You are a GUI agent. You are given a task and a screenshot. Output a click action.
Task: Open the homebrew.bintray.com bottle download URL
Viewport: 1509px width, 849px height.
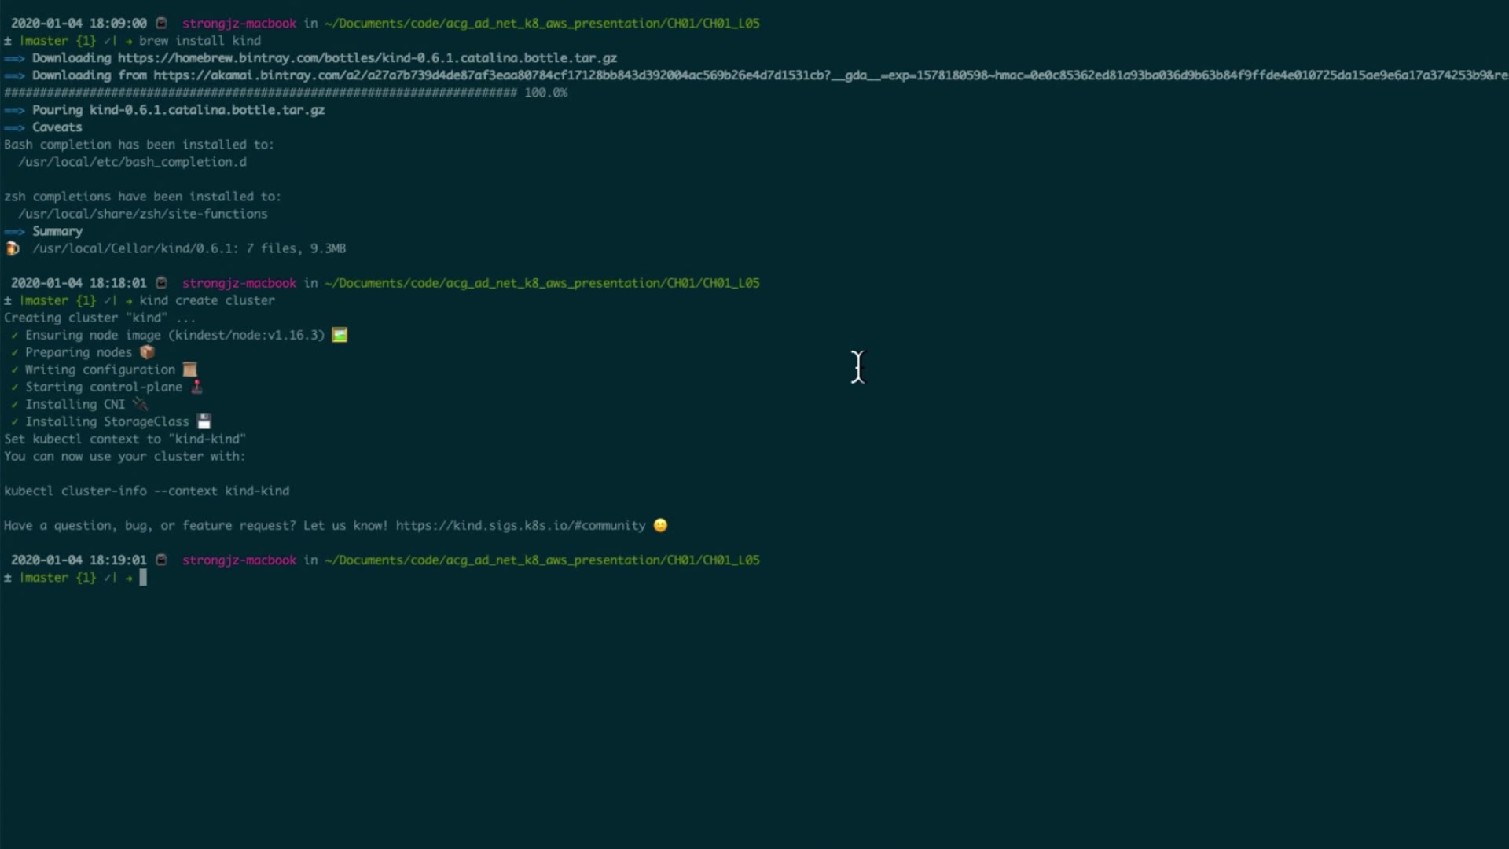click(x=367, y=58)
